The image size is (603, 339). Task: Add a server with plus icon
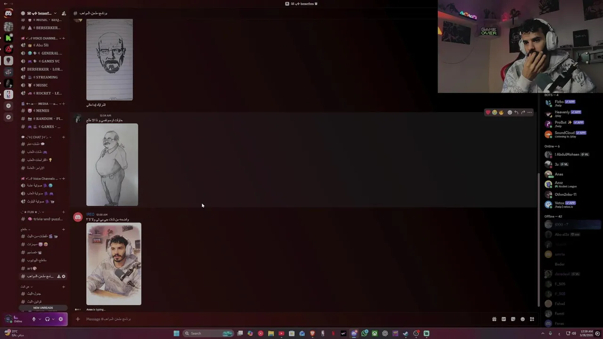8,106
